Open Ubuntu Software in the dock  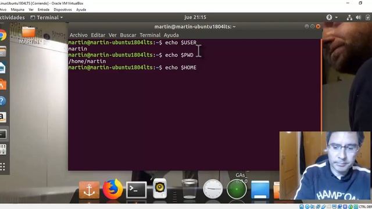coord(2,85)
